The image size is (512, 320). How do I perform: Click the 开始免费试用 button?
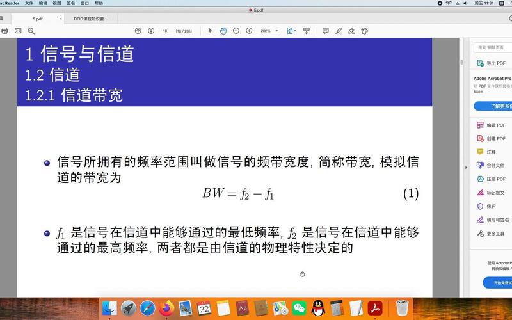[497, 283]
